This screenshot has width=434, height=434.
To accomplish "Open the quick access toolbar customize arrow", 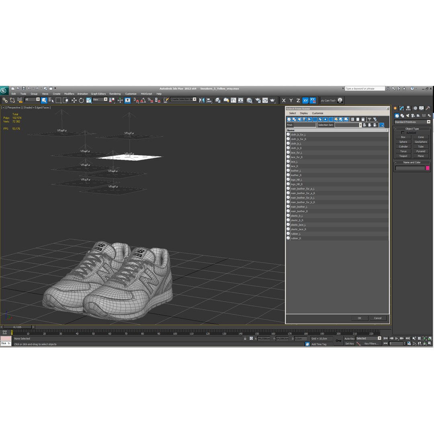I will [55, 88].
